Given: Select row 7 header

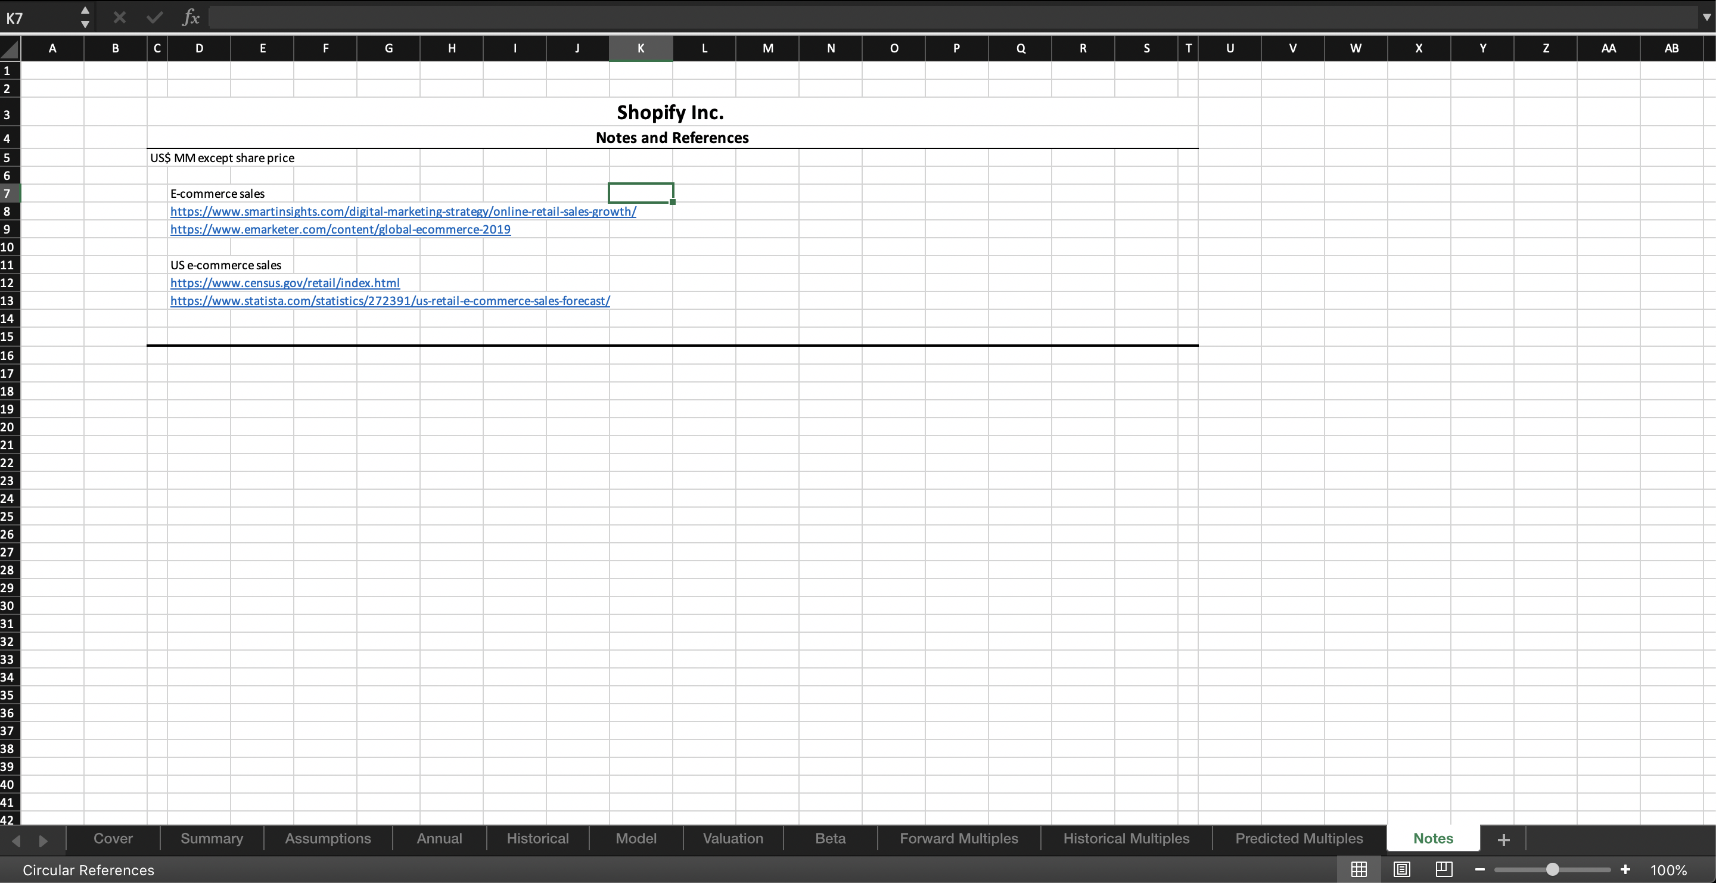Looking at the screenshot, I should tap(10, 194).
